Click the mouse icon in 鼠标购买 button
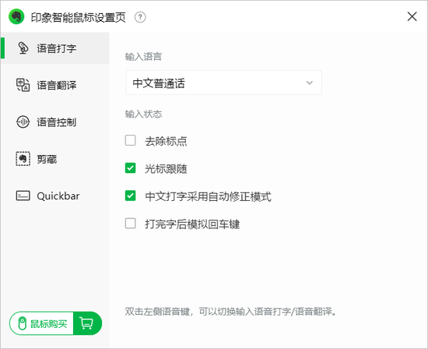This screenshot has width=428, height=349. pos(22,323)
